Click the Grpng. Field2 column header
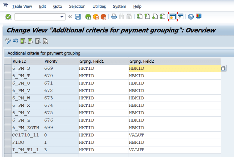The width and height of the screenshot is (234, 157). (175, 61)
